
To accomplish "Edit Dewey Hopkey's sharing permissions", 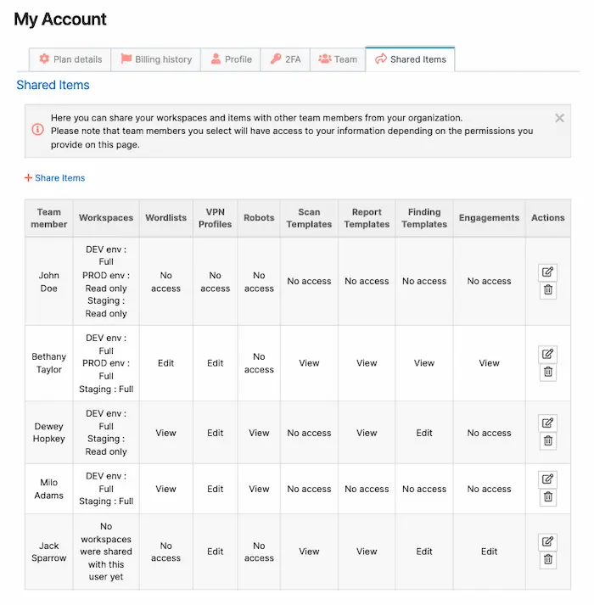I will click(x=547, y=423).
